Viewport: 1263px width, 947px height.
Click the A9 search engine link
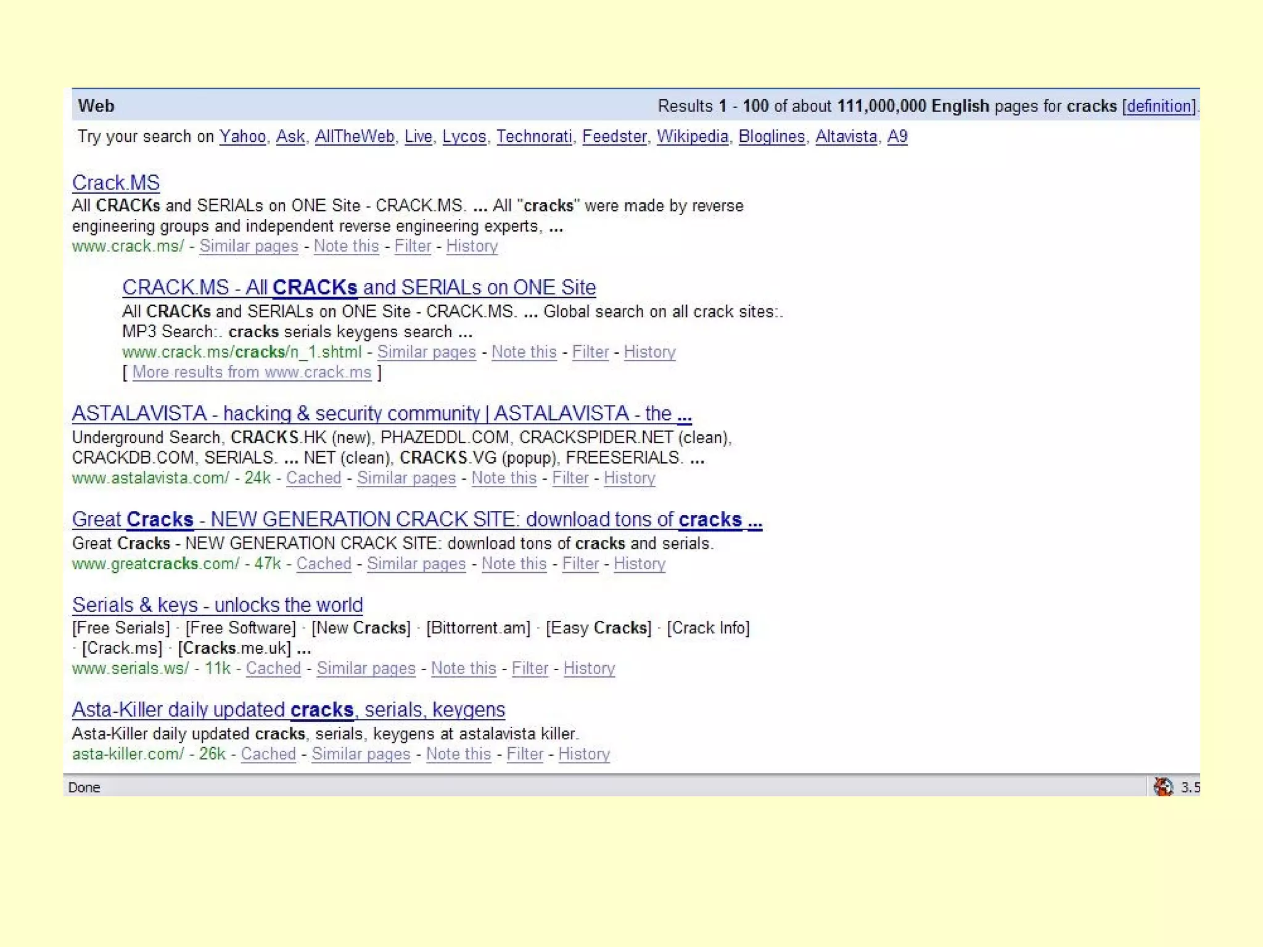click(897, 136)
